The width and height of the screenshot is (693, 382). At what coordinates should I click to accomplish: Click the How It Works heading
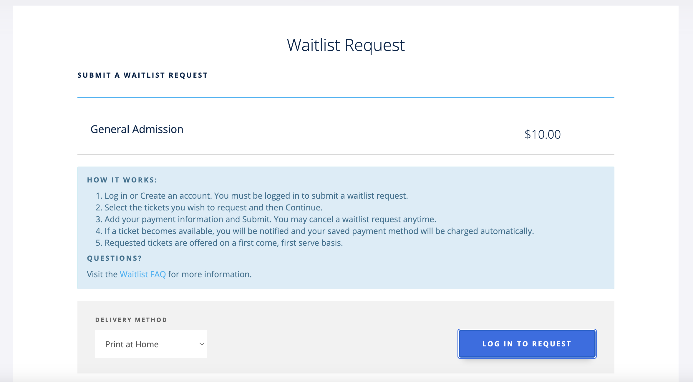click(122, 180)
